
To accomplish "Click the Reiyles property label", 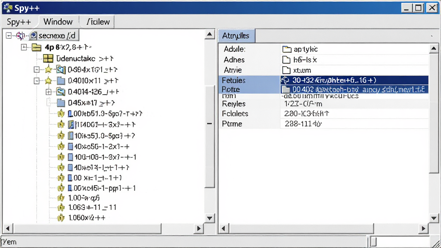I will 234,104.
